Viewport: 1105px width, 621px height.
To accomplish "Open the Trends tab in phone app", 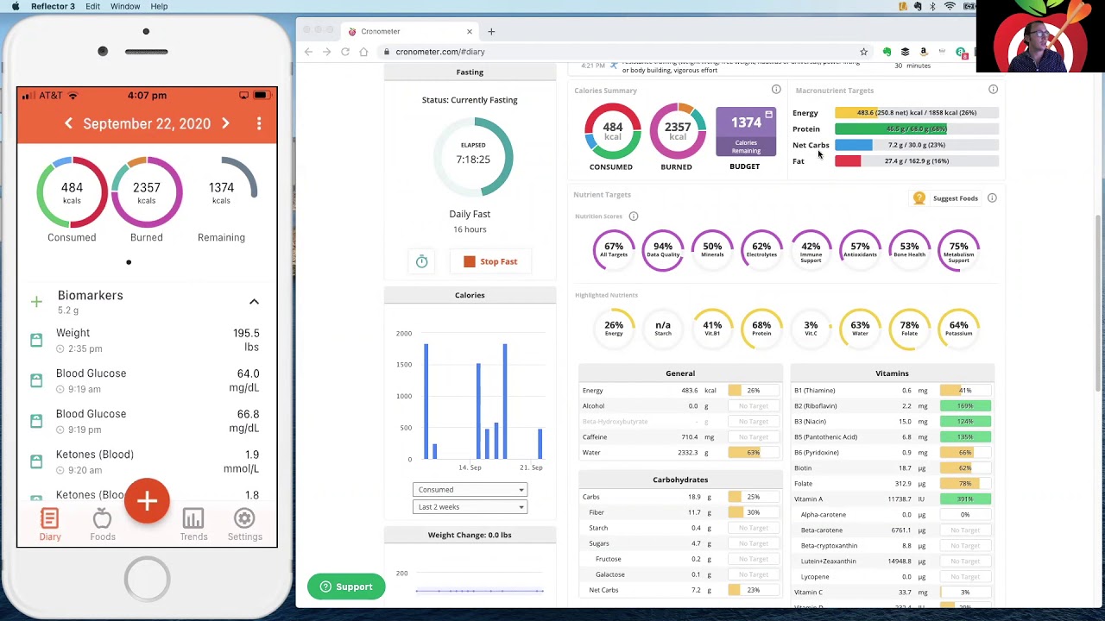I will [x=193, y=524].
